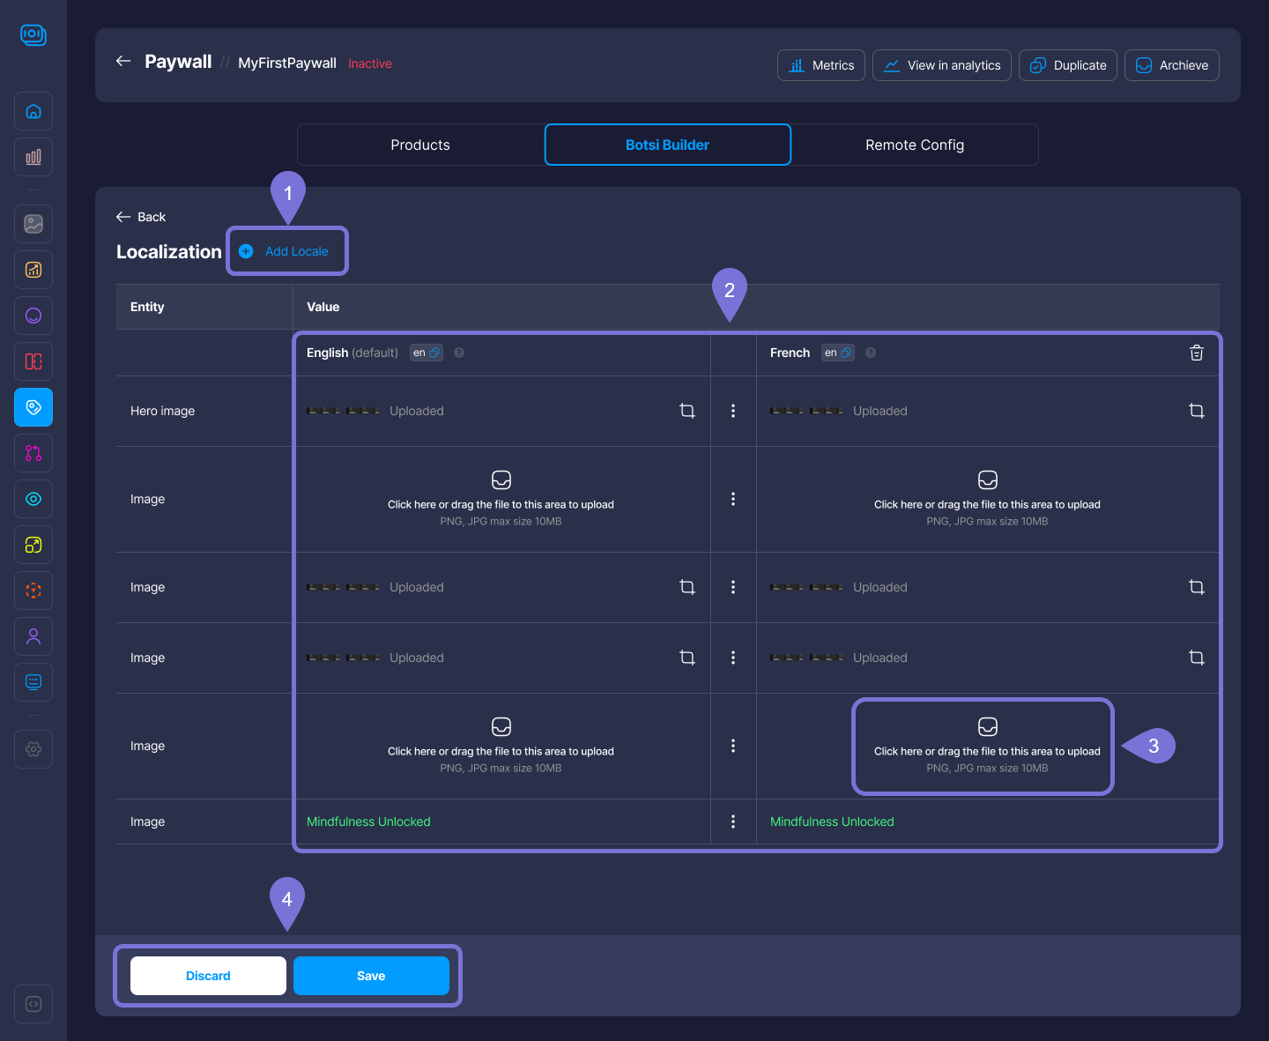
Task: Open three-dot menu for Hero image row
Action: click(x=733, y=411)
